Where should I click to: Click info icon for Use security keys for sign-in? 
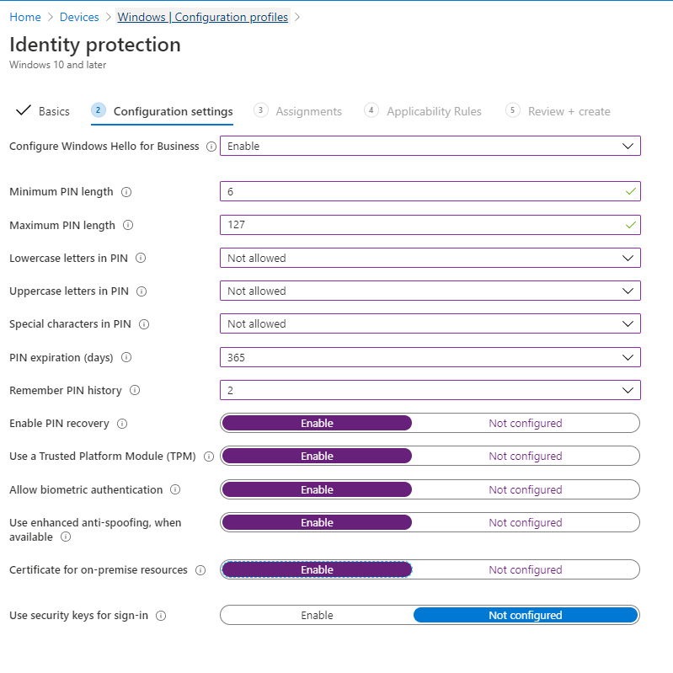point(161,616)
